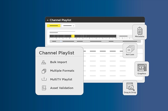The height and width of the screenshot is (111, 168).
Task: Click the yellow highlighted tab button
Action: (x=54, y=26)
